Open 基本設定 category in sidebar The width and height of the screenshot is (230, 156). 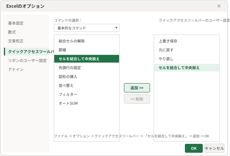tap(26, 23)
